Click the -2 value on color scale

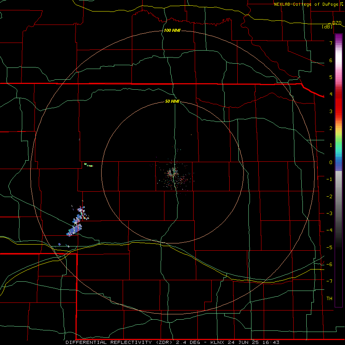pos(329,197)
